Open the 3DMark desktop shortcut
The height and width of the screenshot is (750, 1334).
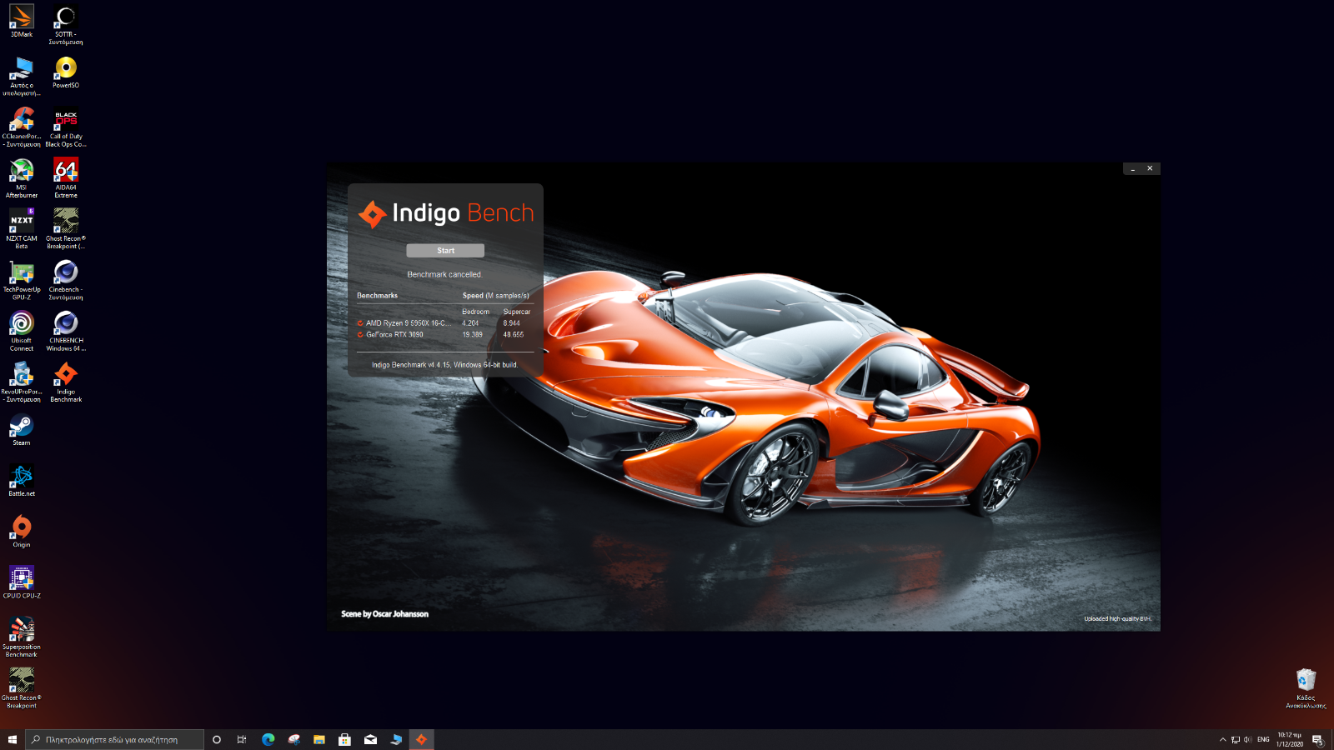[x=22, y=21]
